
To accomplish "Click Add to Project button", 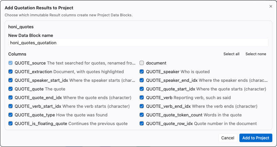I will tap(256, 138).
